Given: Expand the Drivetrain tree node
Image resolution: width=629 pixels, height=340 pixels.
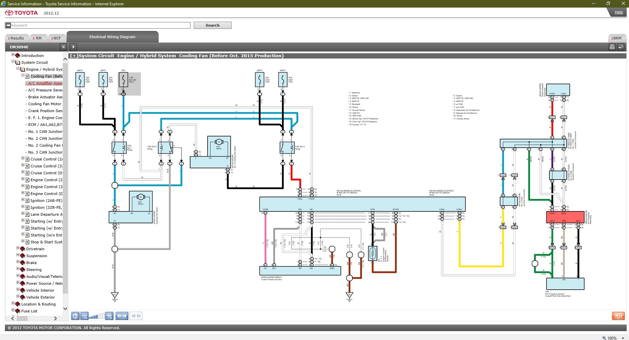Looking at the screenshot, I should click(18, 248).
